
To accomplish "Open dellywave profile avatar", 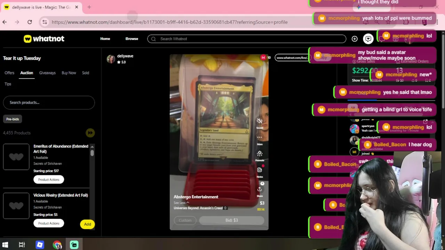I will [111, 59].
